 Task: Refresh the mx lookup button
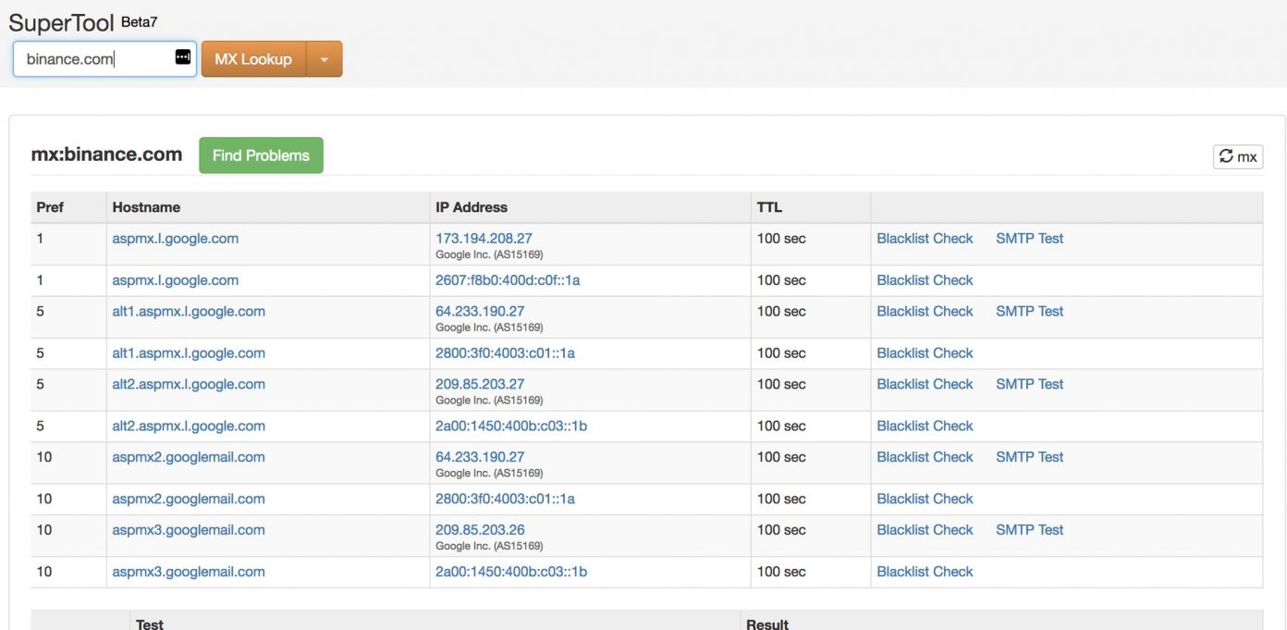(1238, 156)
